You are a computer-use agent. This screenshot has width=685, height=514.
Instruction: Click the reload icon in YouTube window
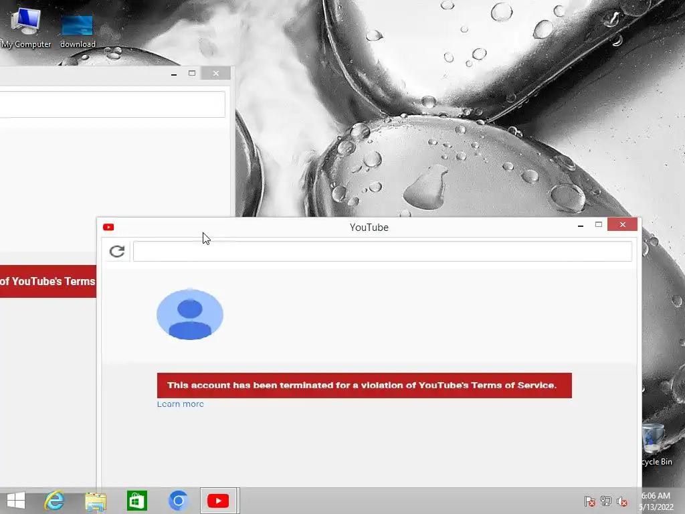[x=117, y=252]
